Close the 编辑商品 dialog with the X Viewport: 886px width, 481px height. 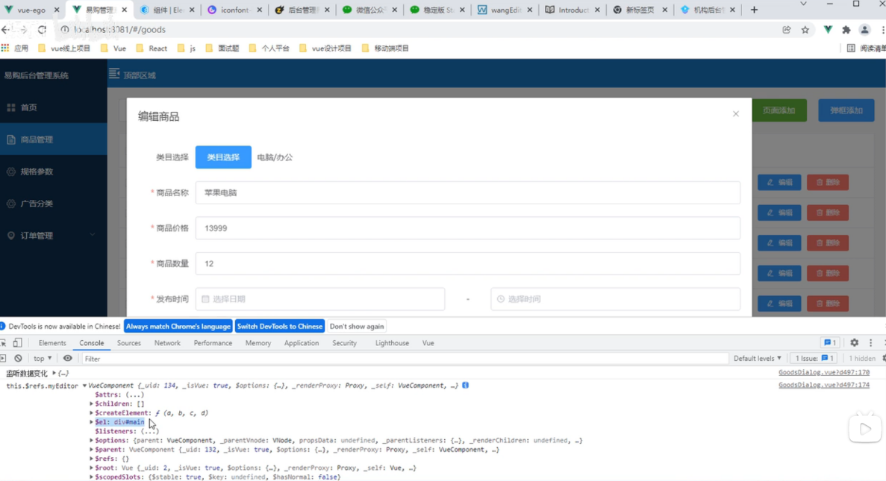pyautogui.click(x=736, y=114)
